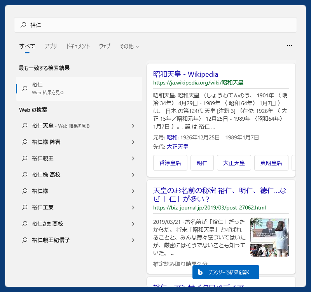Switch to the アプリ tab

point(51,46)
